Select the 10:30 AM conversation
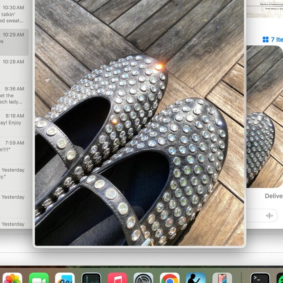Screen dimensions: 283x283 pyautogui.click(x=14, y=14)
